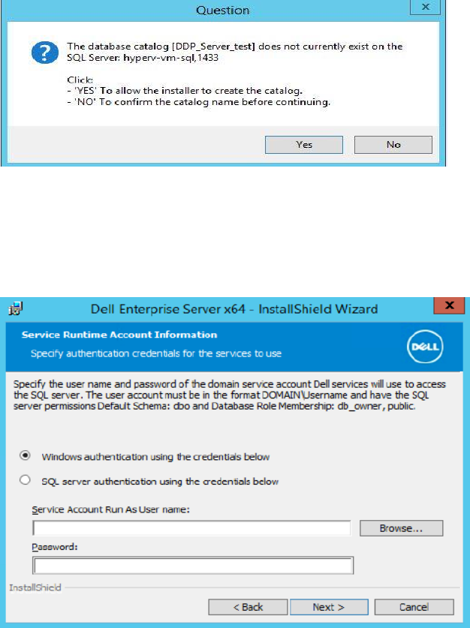Image resolution: width=470 pixels, height=628 pixels.
Task: Close the Question dialog
Action: click(x=426, y=7)
